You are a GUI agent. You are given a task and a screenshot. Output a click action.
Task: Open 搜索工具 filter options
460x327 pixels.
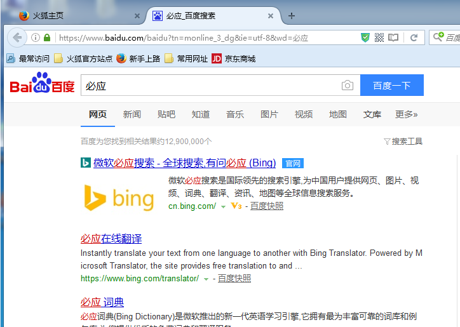click(x=403, y=142)
